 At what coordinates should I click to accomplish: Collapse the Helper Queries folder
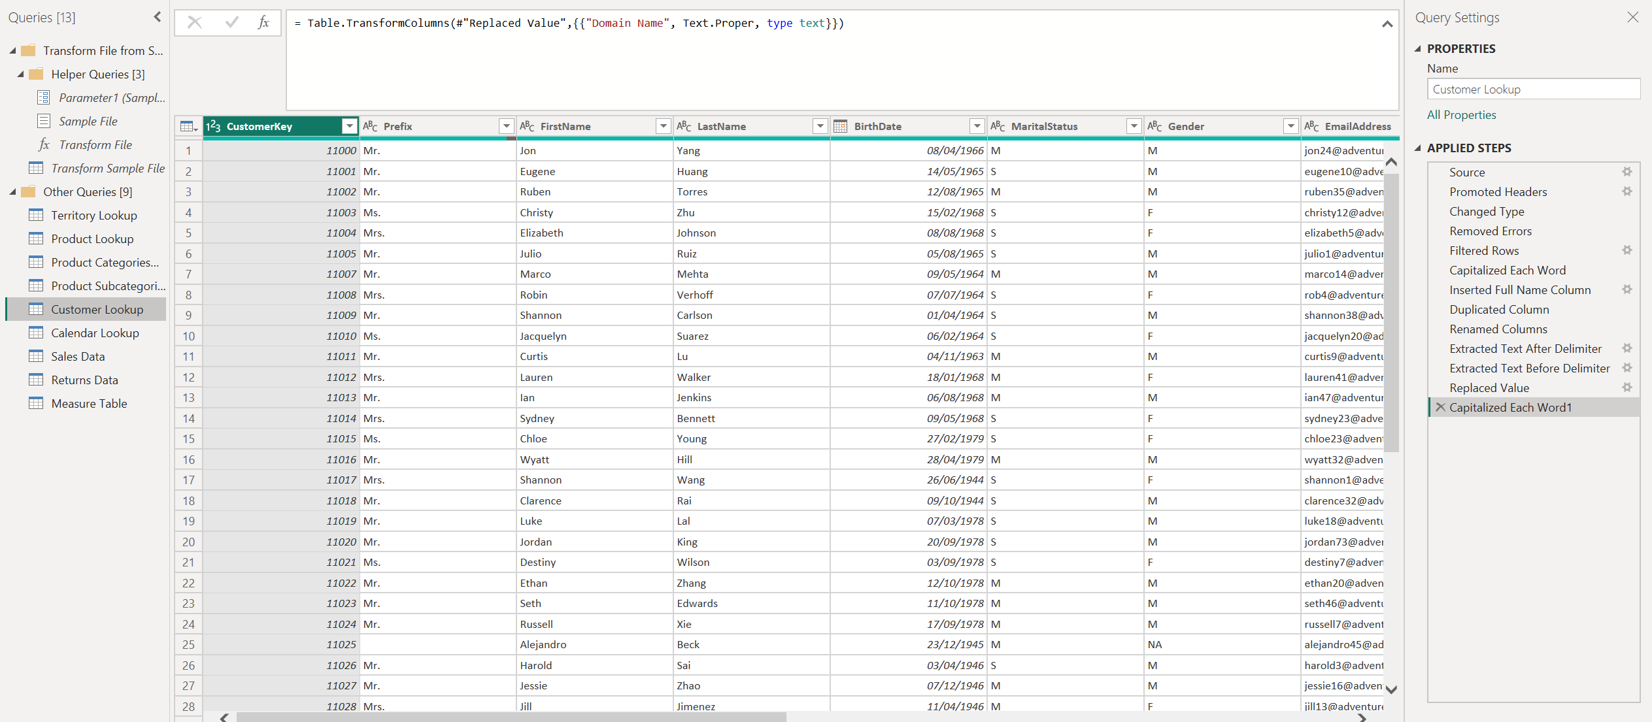click(20, 74)
